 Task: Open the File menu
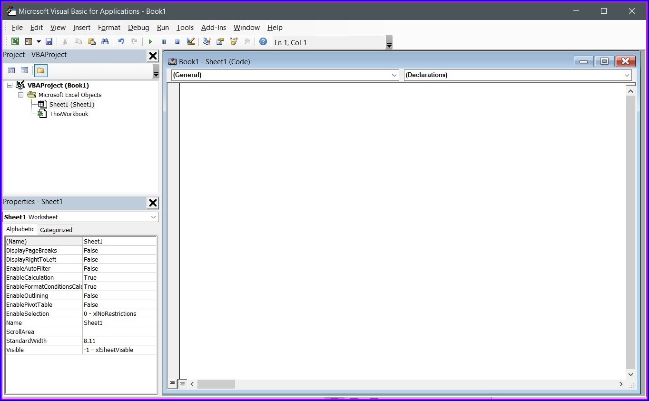pyautogui.click(x=17, y=28)
